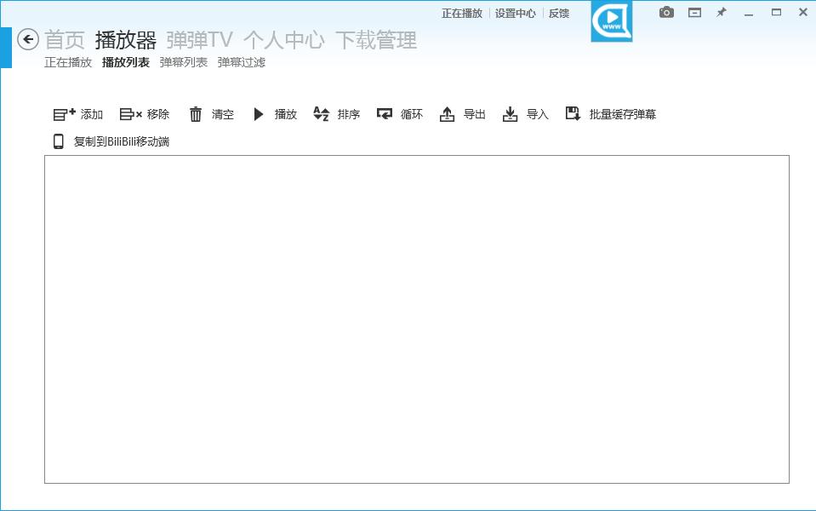Click the 移除 remove-item icon
Image resolution: width=816 pixels, height=511 pixels.
point(131,114)
